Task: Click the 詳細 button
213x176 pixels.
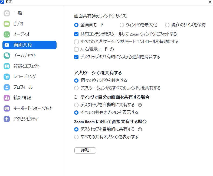Action: click(x=85, y=150)
